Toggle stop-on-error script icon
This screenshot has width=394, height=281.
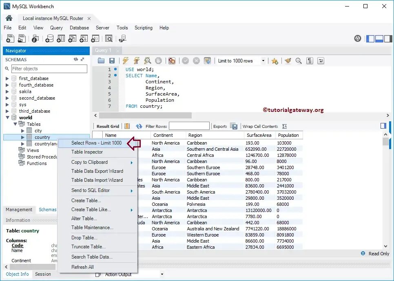(172, 60)
